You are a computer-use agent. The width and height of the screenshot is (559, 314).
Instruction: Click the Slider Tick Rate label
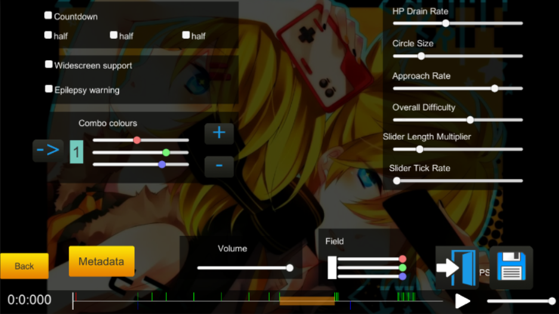(x=419, y=168)
